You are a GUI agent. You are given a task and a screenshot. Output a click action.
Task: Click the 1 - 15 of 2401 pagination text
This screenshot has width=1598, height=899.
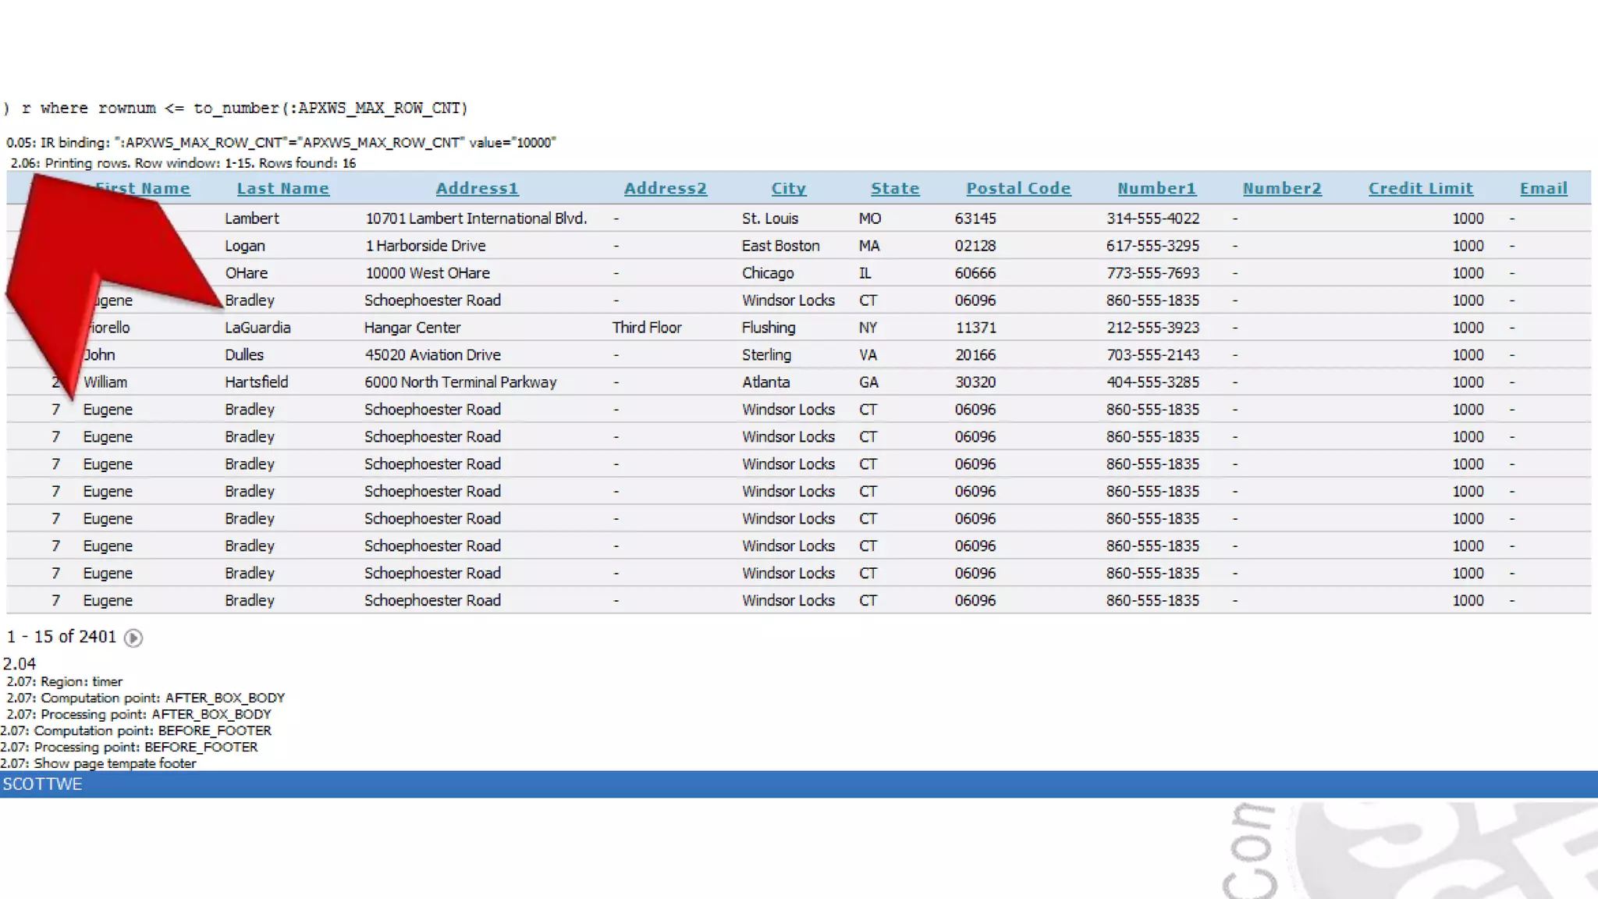62,637
